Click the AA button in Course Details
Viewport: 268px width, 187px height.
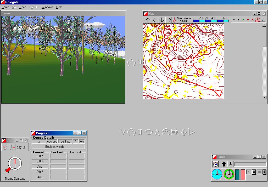[x=82, y=141]
